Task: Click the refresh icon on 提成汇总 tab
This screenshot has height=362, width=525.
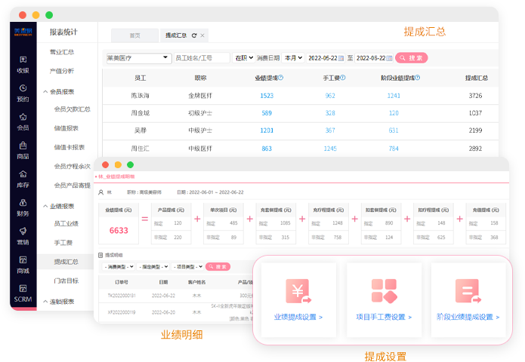Action: [x=194, y=35]
